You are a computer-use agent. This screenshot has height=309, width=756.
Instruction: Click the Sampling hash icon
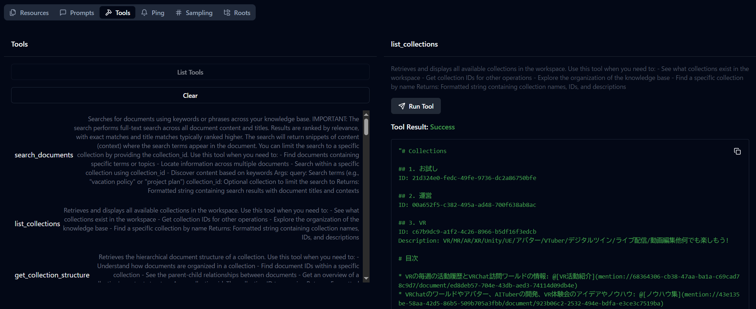tap(179, 13)
